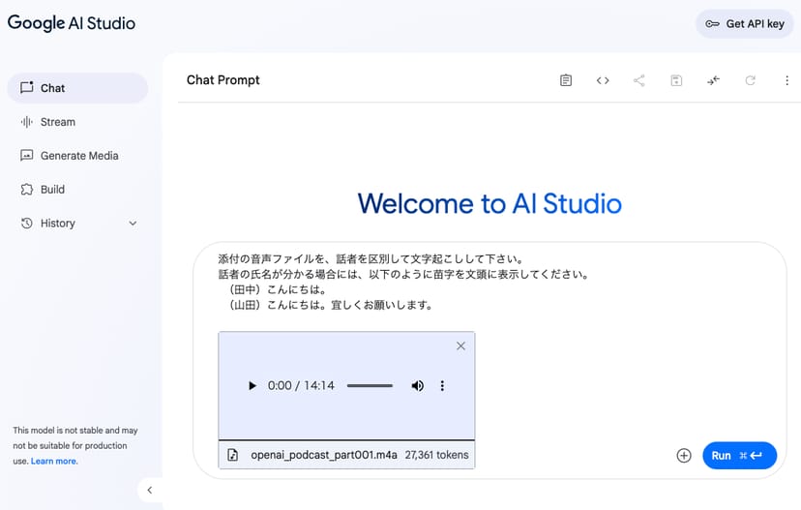The image size is (801, 510).
Task: Click the share prompt icon
Action: 639,80
